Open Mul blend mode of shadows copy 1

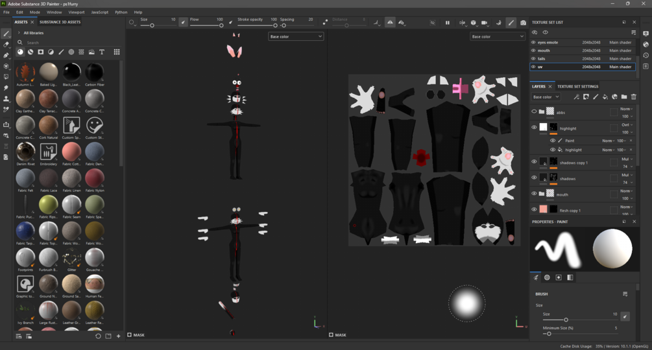coord(627,159)
